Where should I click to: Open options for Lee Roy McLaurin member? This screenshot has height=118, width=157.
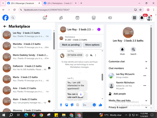point(145,76)
